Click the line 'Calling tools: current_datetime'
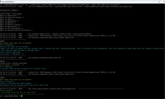Image resolution: width=165 pixels, height=99 pixels. (13, 63)
